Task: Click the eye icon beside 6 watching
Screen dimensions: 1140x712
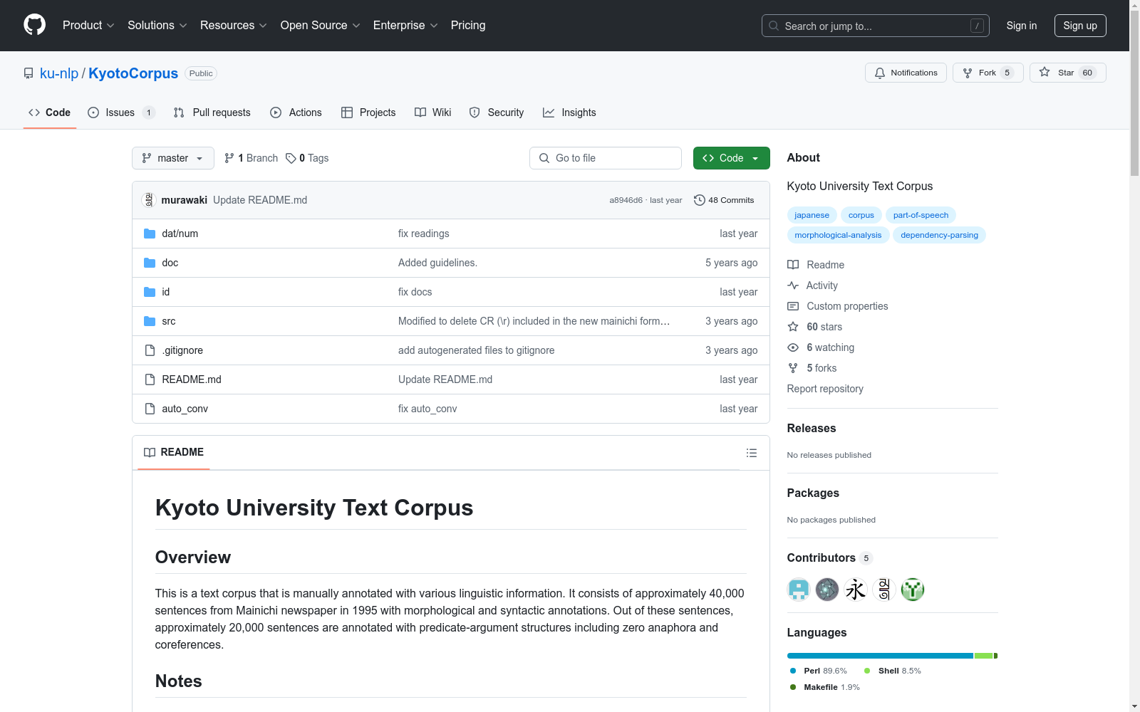Action: coord(793,347)
